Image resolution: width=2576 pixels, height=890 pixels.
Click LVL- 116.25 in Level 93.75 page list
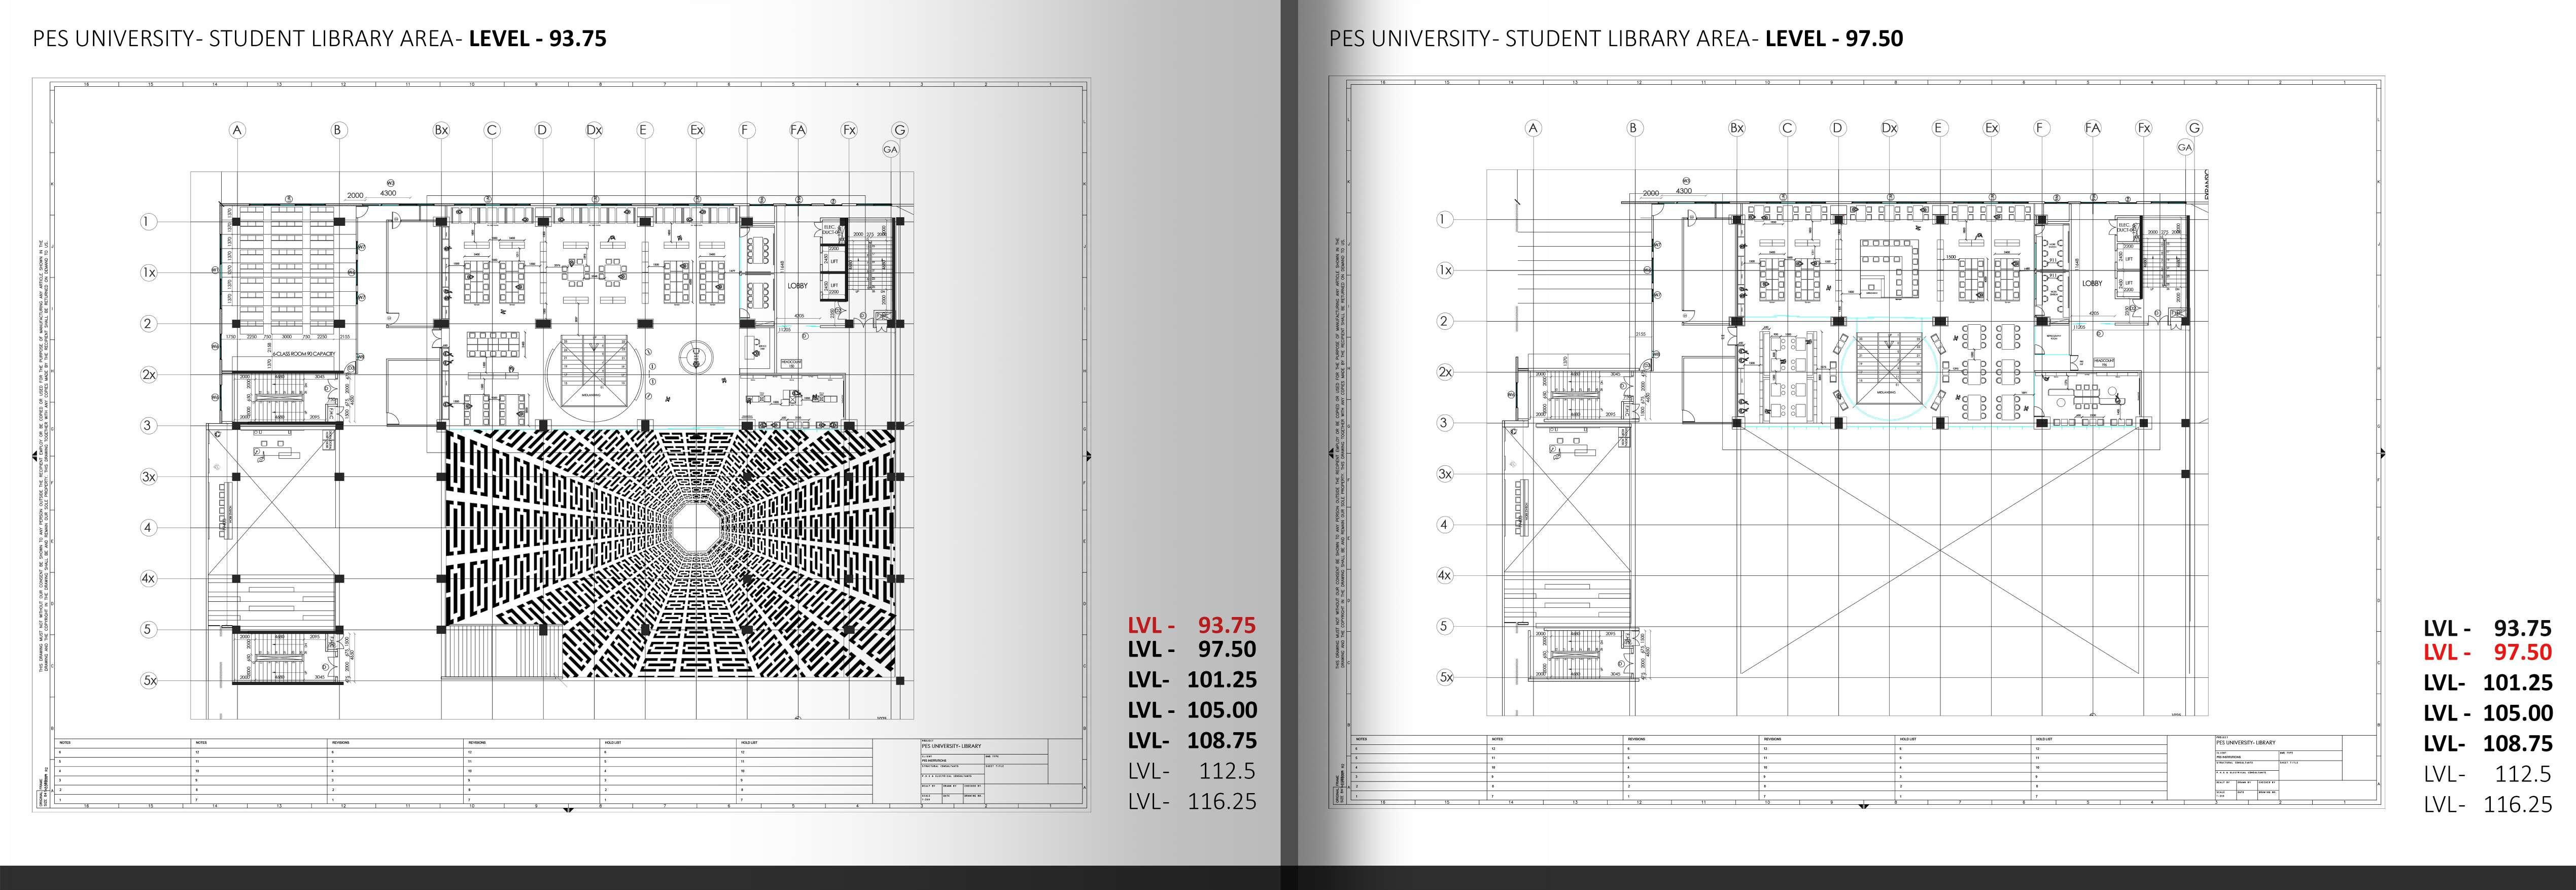[1191, 801]
